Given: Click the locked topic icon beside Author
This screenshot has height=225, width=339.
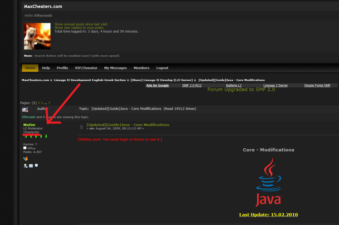Looking at the screenshot, I should (25, 110).
